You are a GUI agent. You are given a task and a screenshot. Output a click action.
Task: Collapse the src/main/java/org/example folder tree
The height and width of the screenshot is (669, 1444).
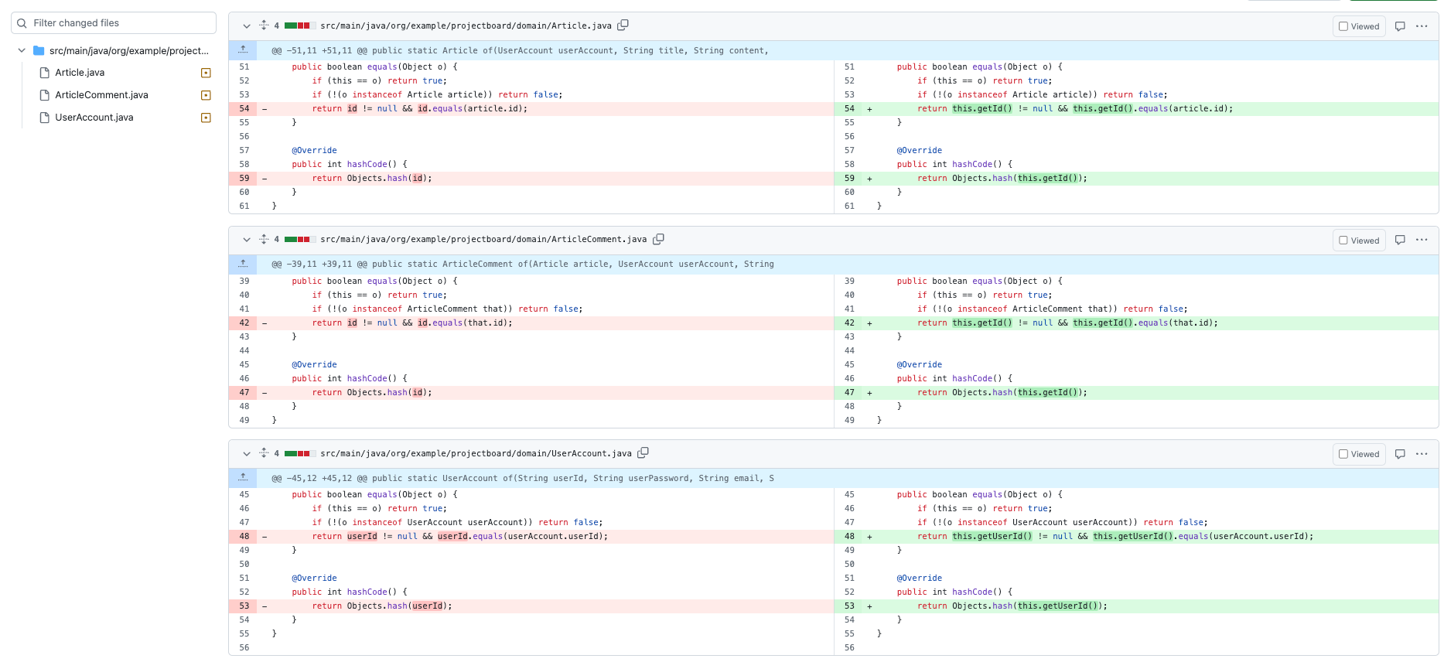[x=22, y=51]
